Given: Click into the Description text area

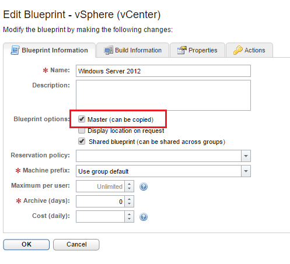Looking at the screenshot, I should [163, 95].
